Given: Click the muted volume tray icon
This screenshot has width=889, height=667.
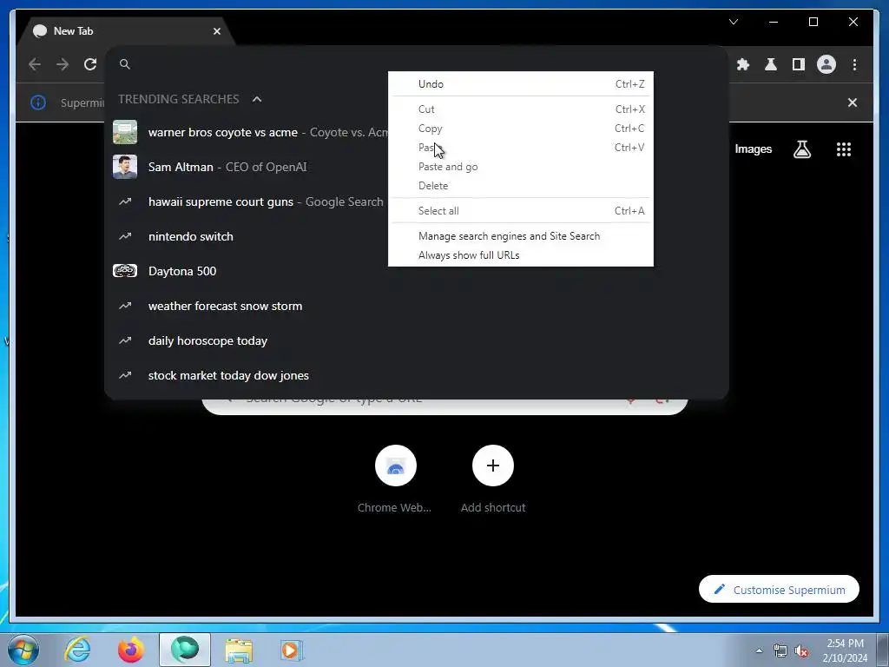Looking at the screenshot, I should (x=801, y=651).
